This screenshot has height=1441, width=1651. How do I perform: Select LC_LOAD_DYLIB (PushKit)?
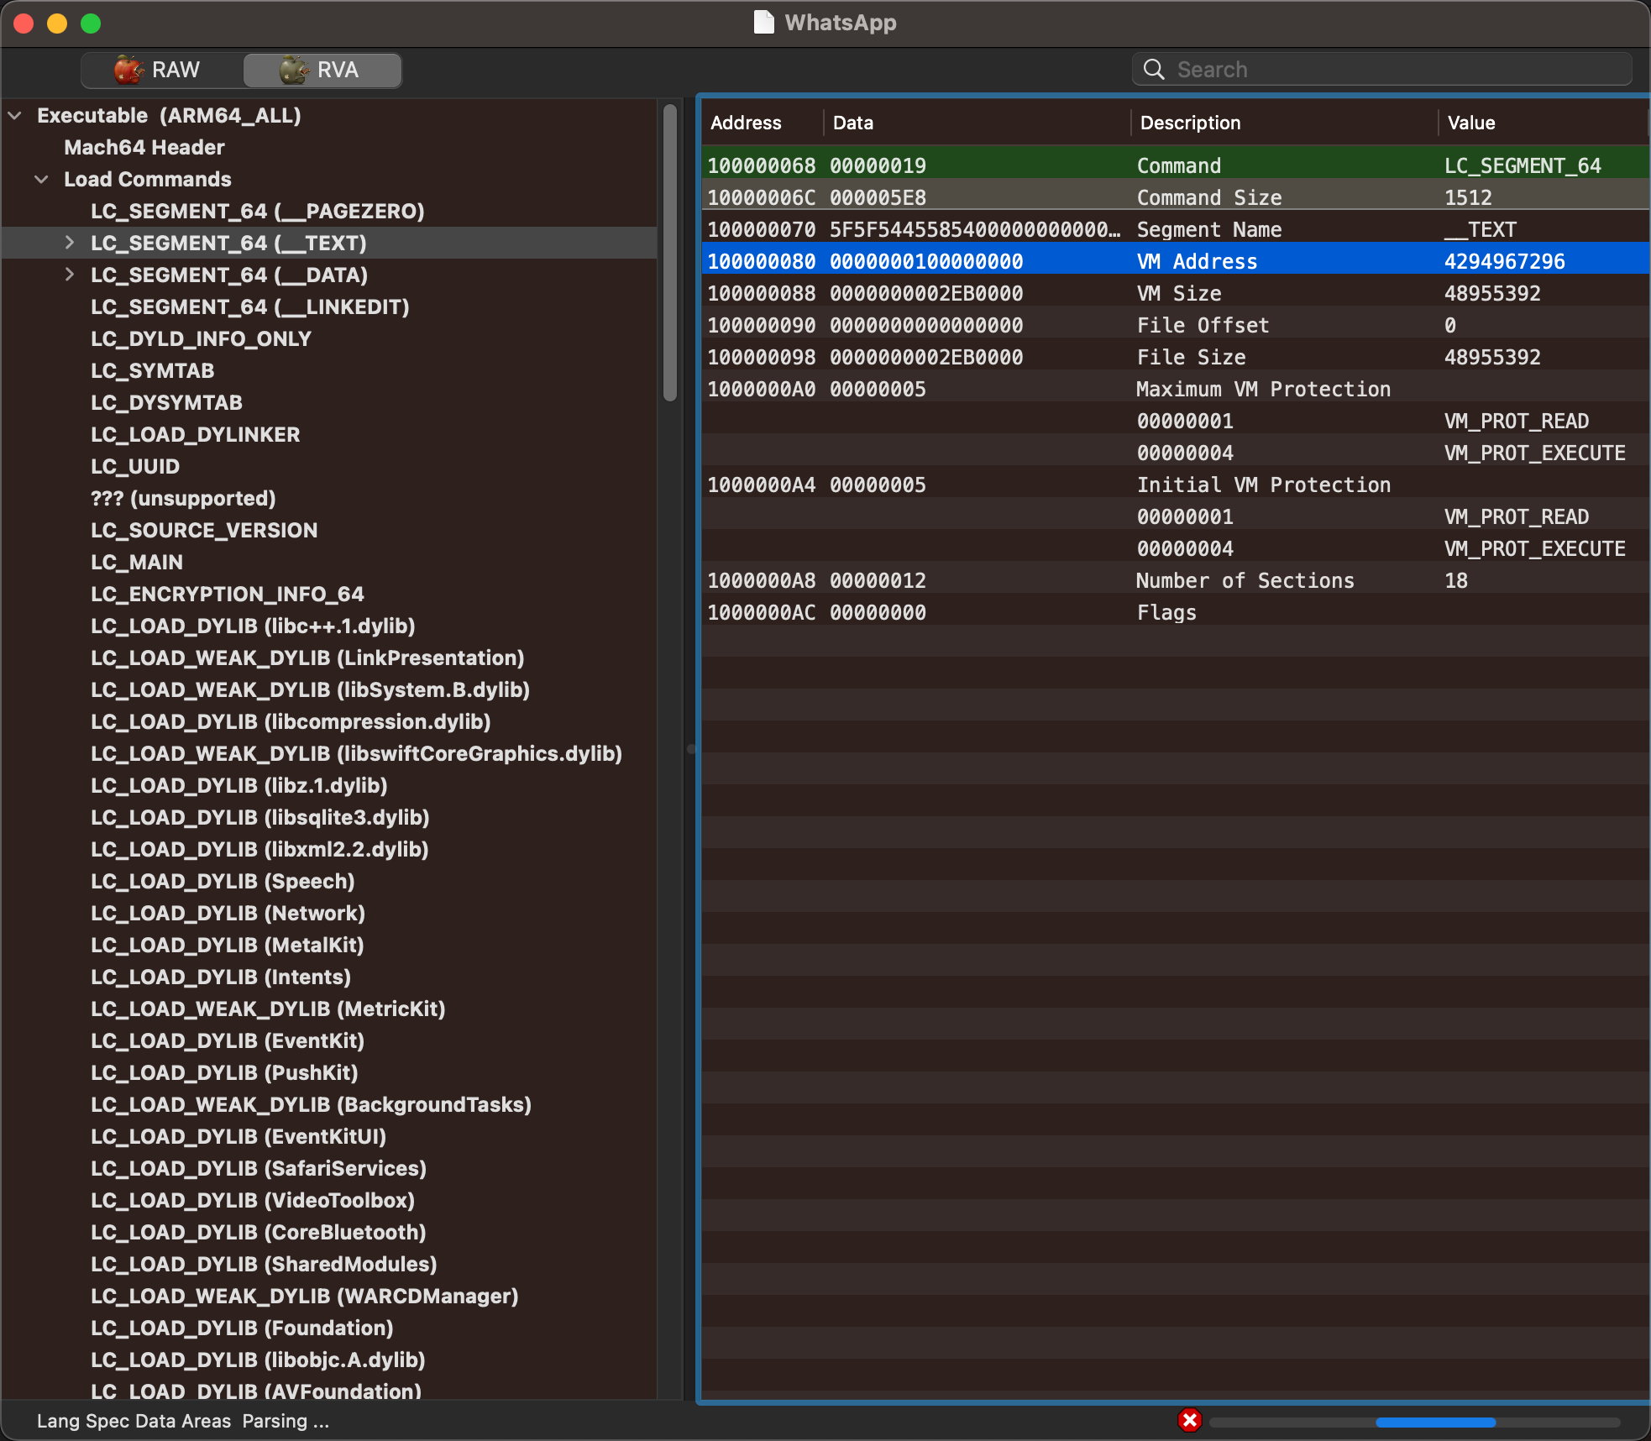225,1072
